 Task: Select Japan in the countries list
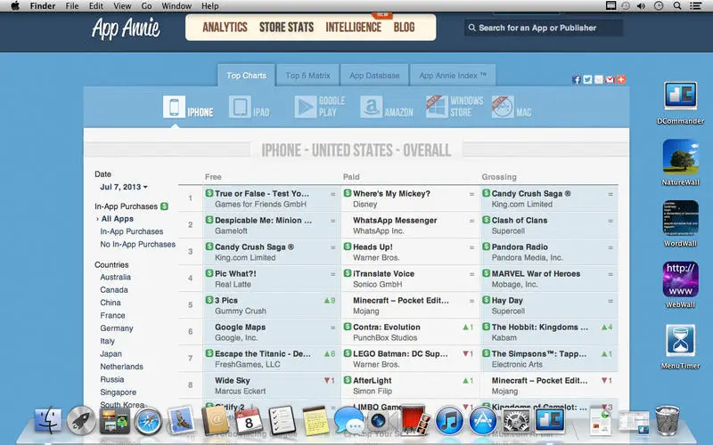(x=111, y=353)
